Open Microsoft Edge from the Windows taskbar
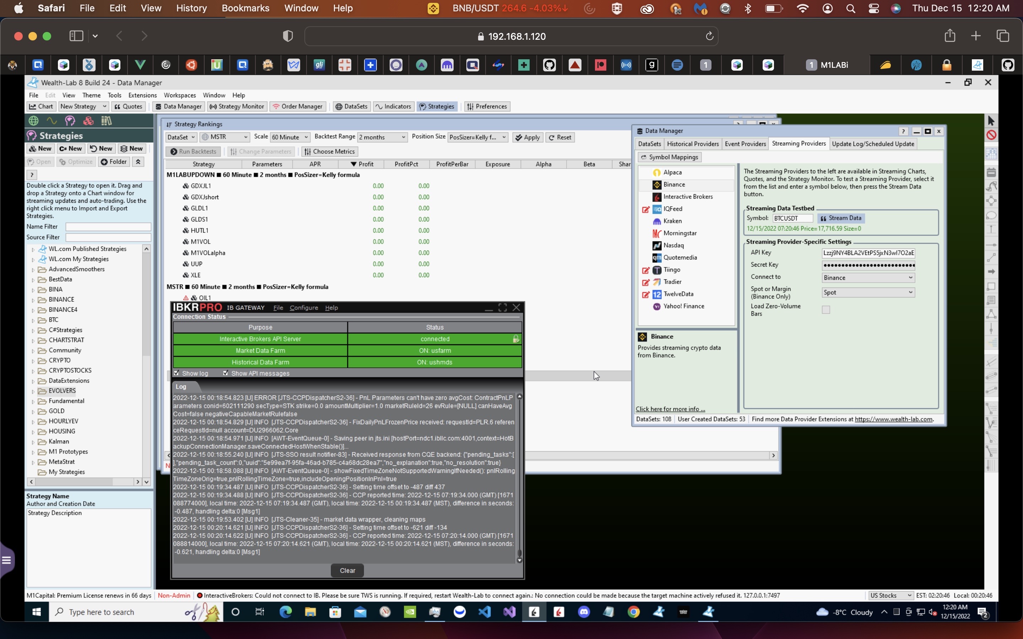 click(285, 612)
